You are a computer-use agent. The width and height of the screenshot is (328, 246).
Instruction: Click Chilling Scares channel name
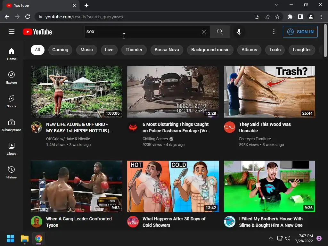point(155,139)
